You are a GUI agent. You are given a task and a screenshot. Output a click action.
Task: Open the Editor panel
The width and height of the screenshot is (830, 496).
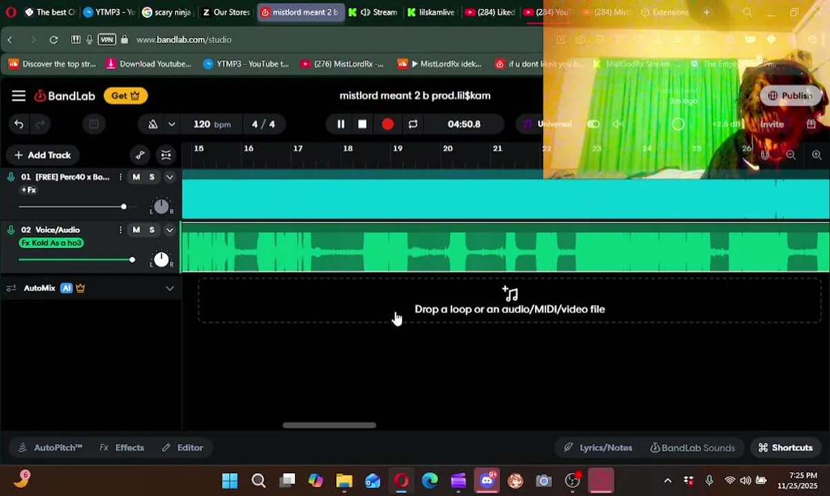pos(183,448)
